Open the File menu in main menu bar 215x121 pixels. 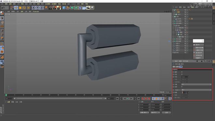point(2,4)
